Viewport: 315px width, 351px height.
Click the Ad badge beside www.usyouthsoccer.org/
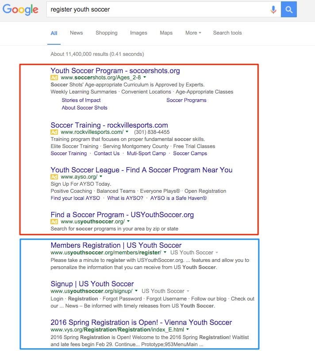[x=54, y=222]
